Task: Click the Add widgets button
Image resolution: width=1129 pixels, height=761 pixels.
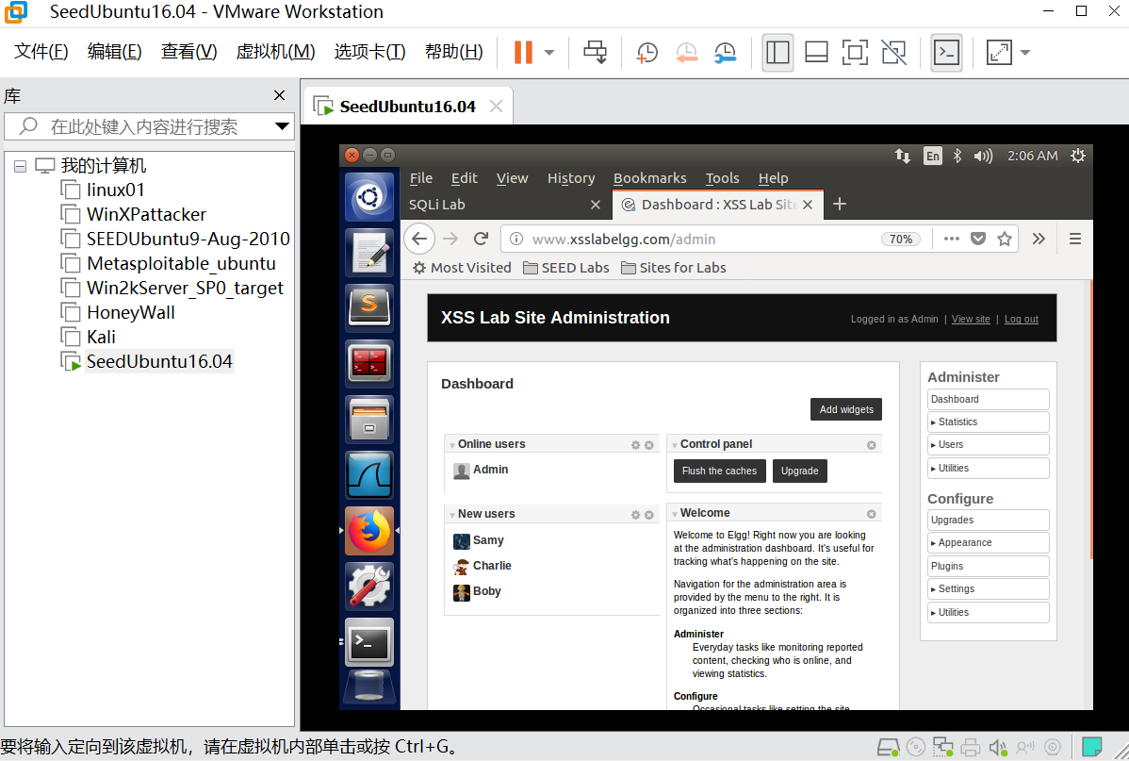Action: point(846,409)
